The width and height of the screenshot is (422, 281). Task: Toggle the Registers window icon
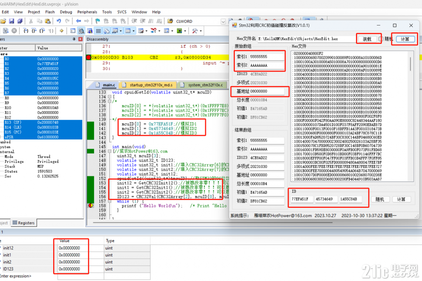click(98, 31)
